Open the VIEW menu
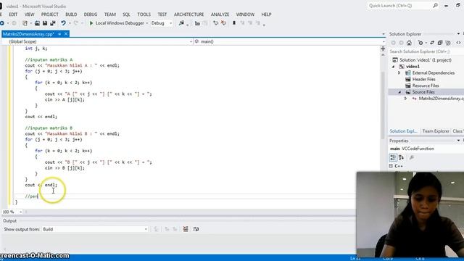 tap(29, 14)
